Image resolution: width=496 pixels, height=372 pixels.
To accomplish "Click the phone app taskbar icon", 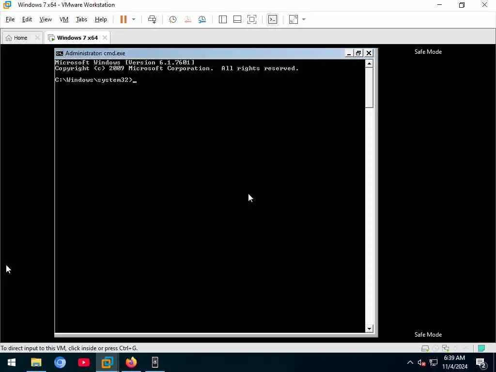I will point(155,362).
